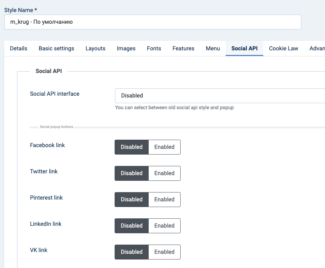This screenshot has width=325, height=268.
Task: Set Pinterest link to Disabled
Action: click(132, 200)
